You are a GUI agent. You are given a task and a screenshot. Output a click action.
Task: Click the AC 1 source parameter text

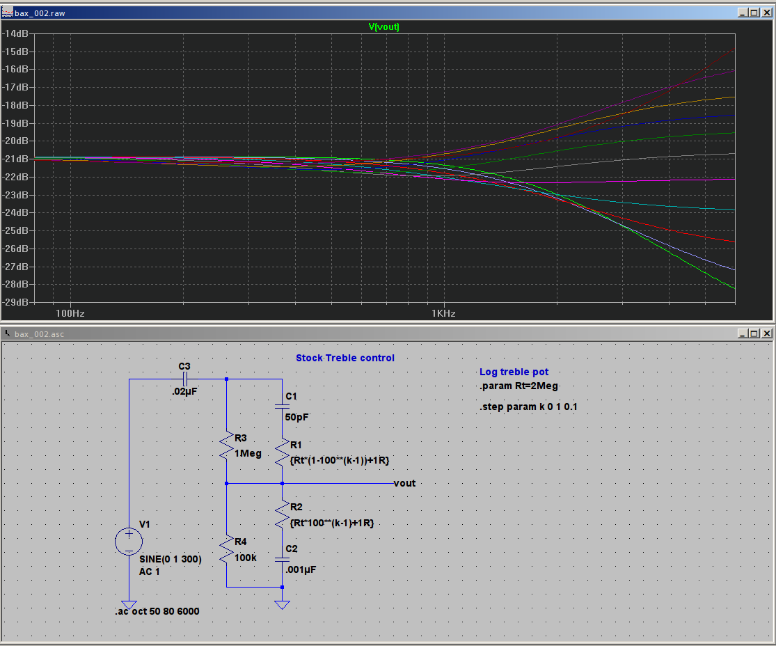click(150, 572)
